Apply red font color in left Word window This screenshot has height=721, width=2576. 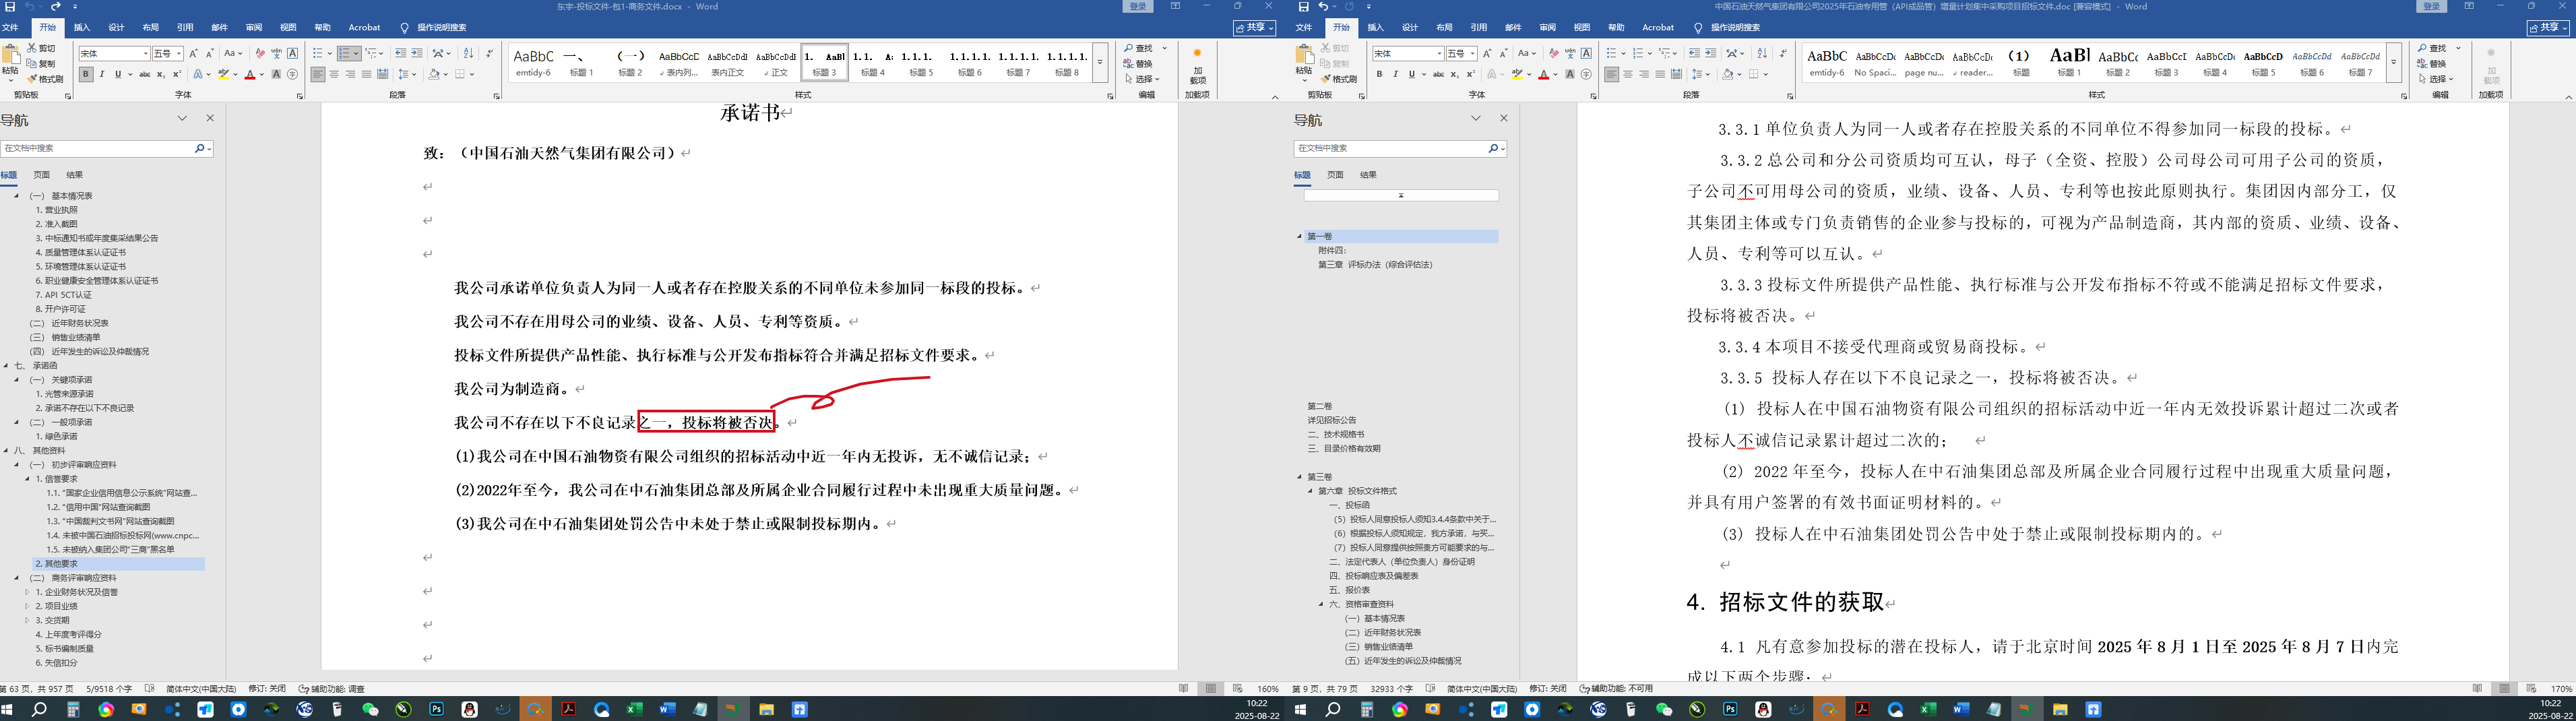pos(249,74)
